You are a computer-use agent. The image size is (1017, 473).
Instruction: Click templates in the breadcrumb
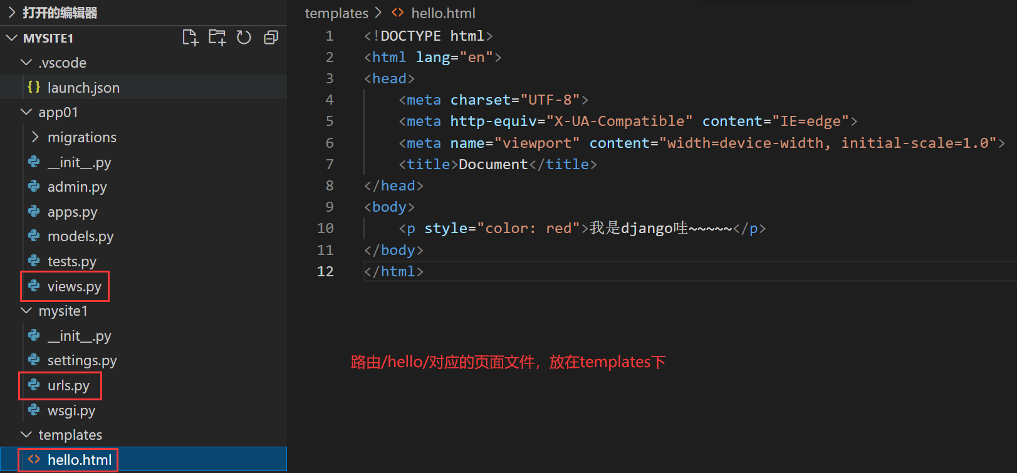[x=336, y=13]
